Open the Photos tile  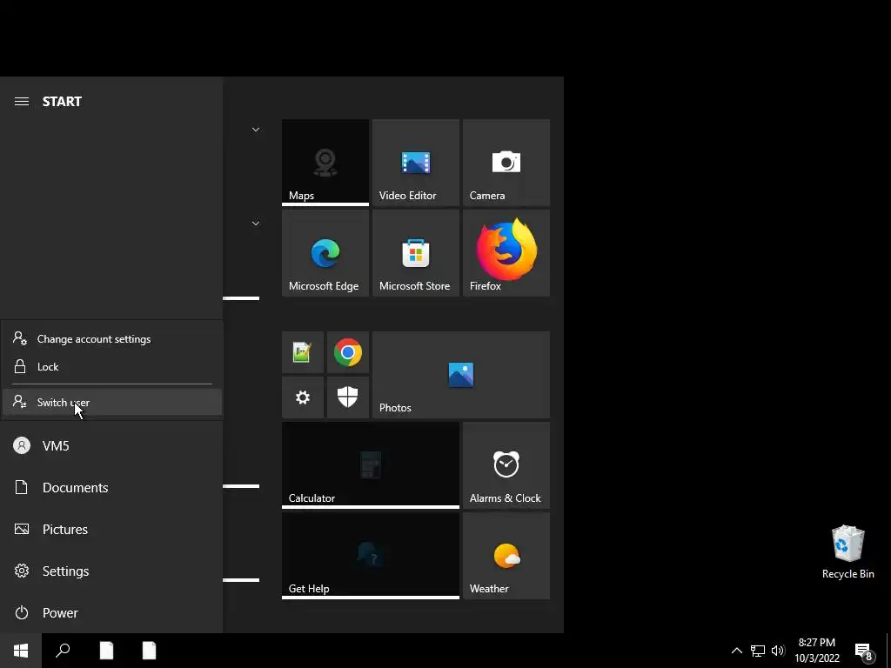[461, 375]
